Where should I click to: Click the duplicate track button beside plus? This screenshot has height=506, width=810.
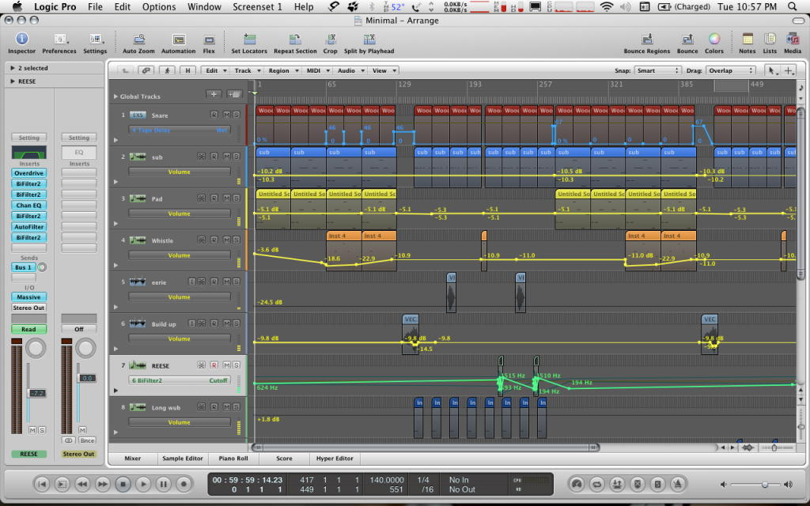234,95
